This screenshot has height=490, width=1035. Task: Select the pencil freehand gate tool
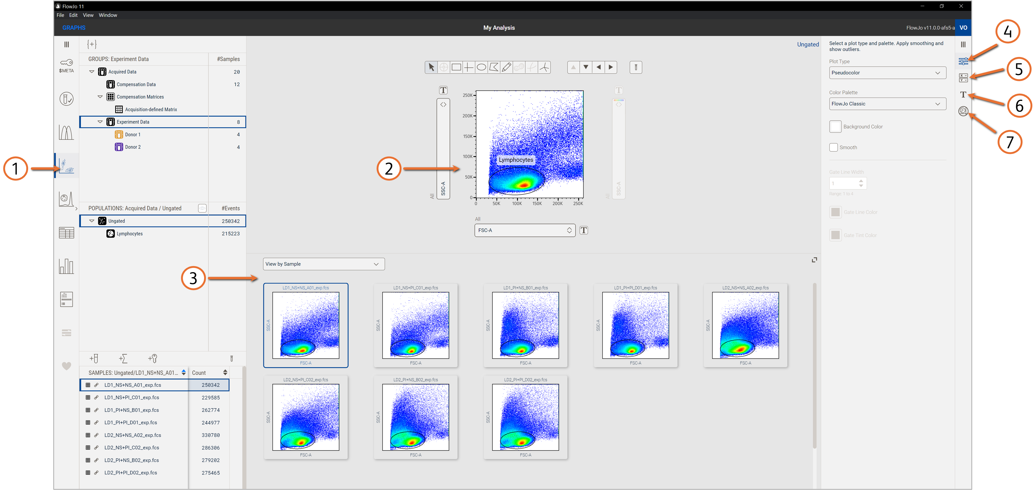506,67
